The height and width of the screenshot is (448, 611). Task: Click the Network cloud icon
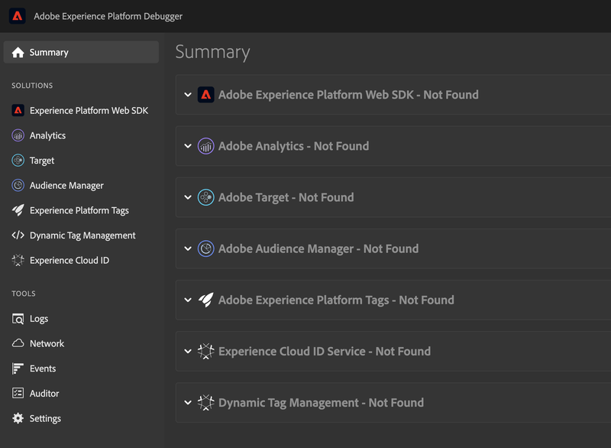click(18, 343)
